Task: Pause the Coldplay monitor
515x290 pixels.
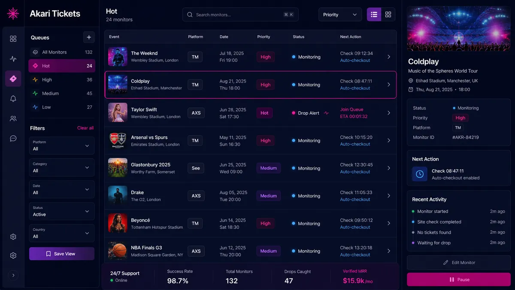Action: (459, 280)
